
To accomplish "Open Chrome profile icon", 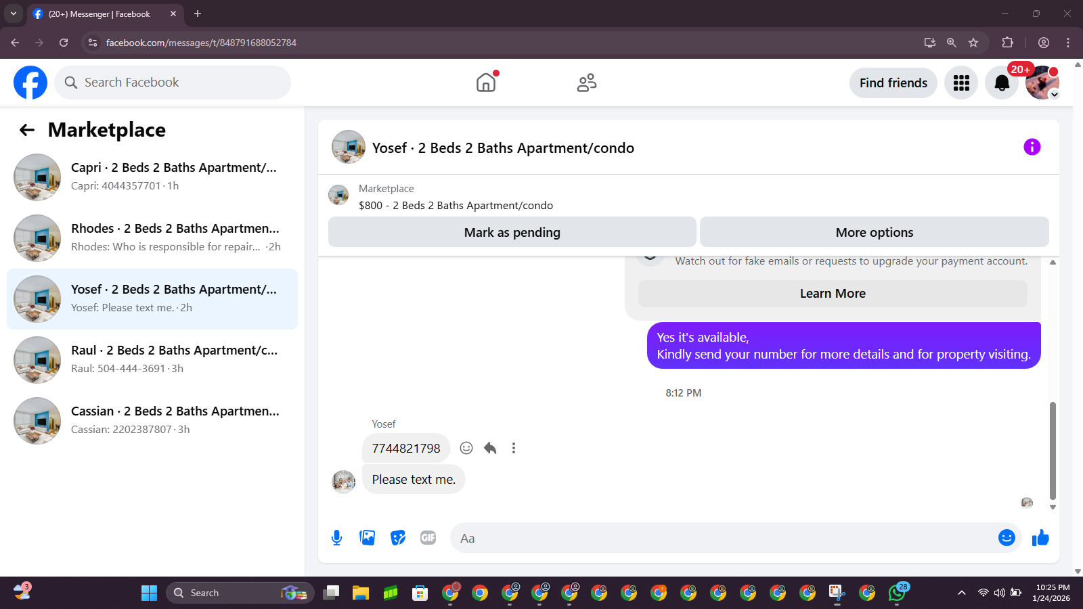I will [x=1044, y=43].
